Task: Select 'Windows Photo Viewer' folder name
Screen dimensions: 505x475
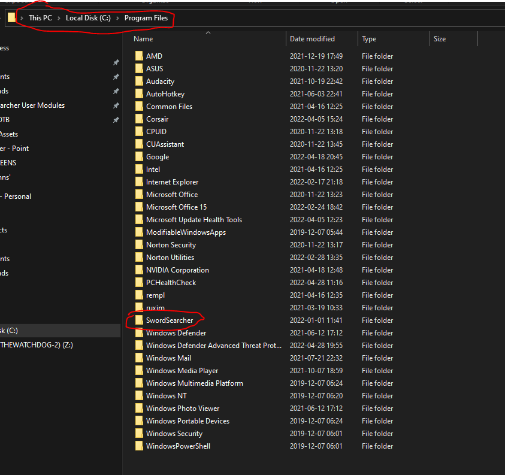Action: tap(183, 408)
